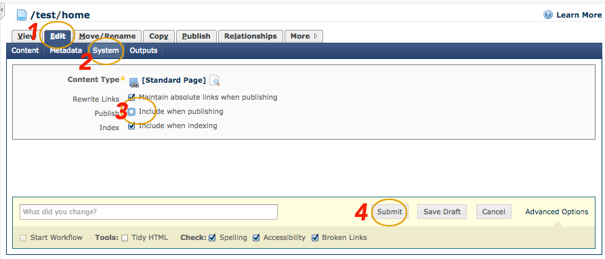Uncheck the Spelling check
Screen dimensions: 605x259
click(212, 238)
